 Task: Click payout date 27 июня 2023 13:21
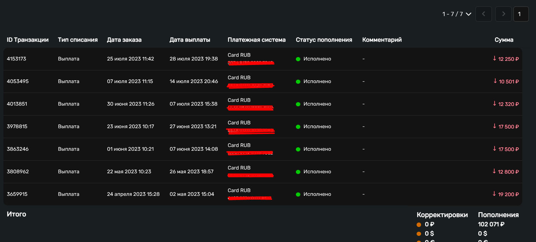click(193, 126)
